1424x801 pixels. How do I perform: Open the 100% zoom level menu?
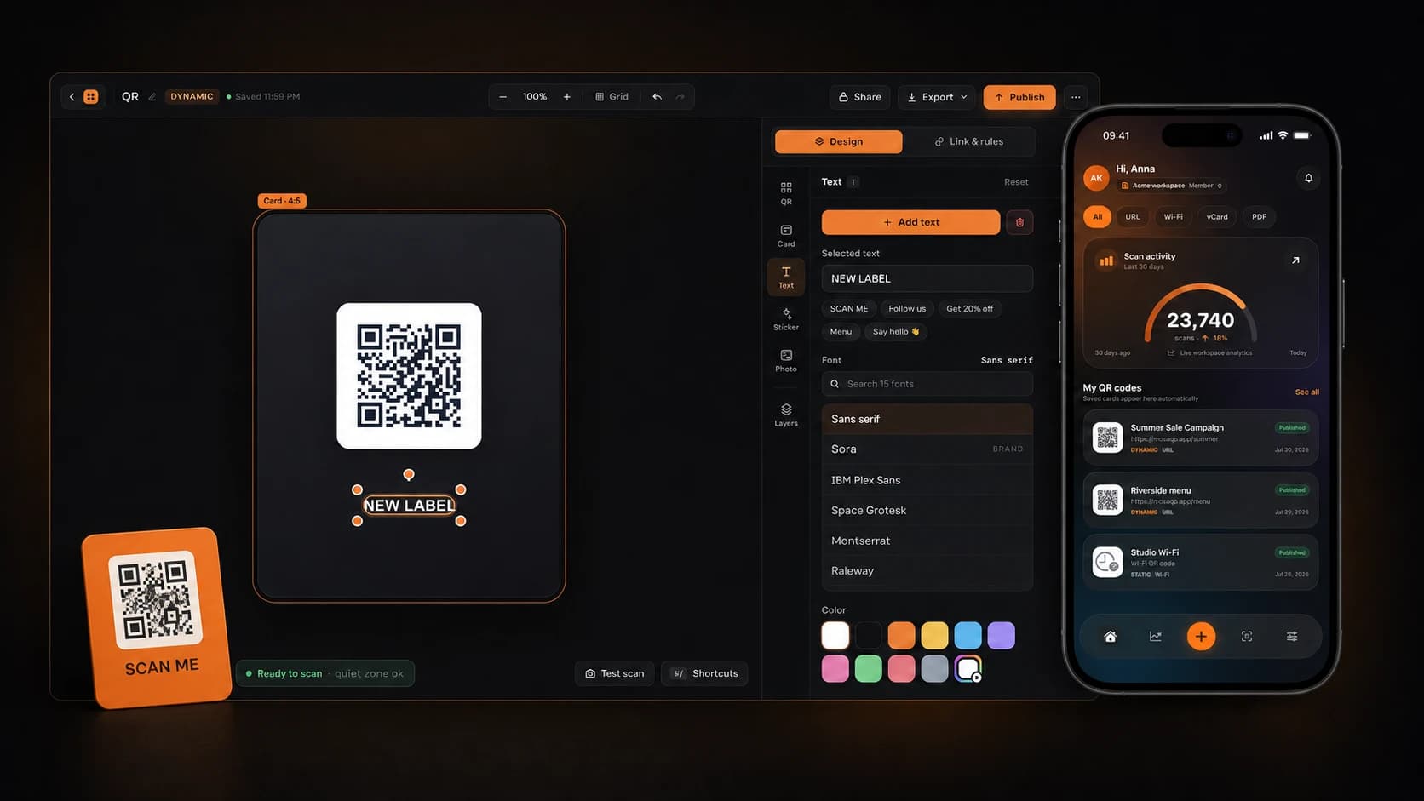535,97
